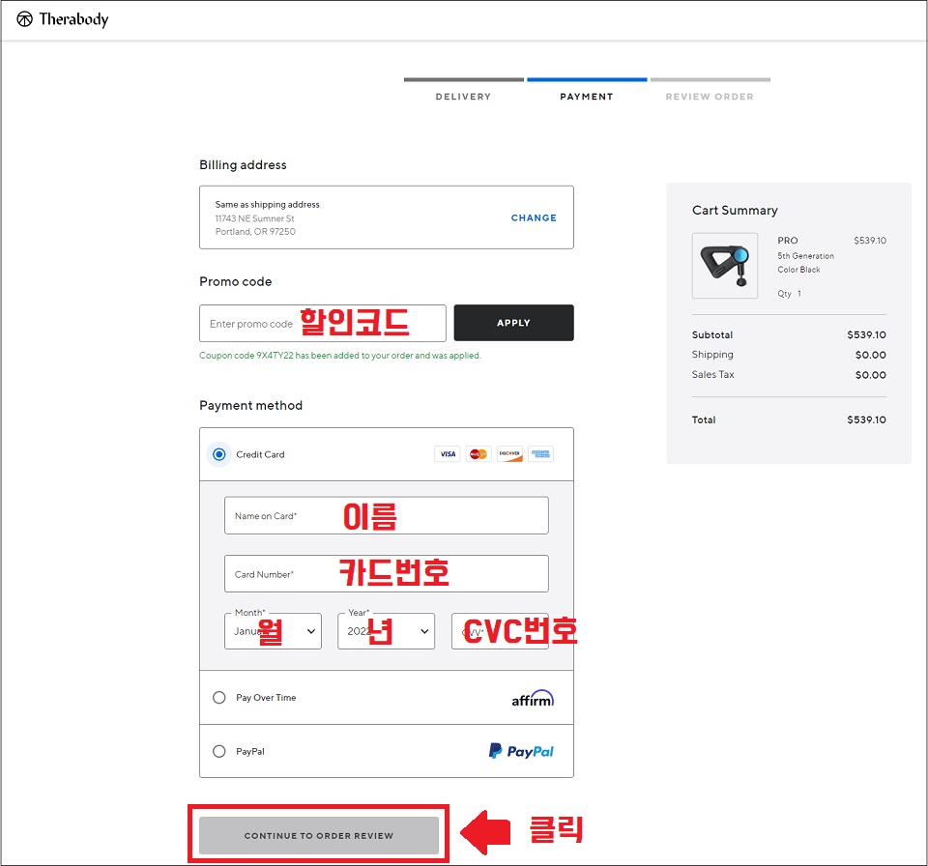Open the PRO massage gun product thumbnail

coord(725,266)
